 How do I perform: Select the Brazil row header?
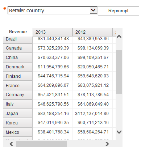pos(18,40)
